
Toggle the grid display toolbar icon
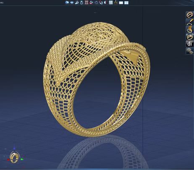pos(111,3)
